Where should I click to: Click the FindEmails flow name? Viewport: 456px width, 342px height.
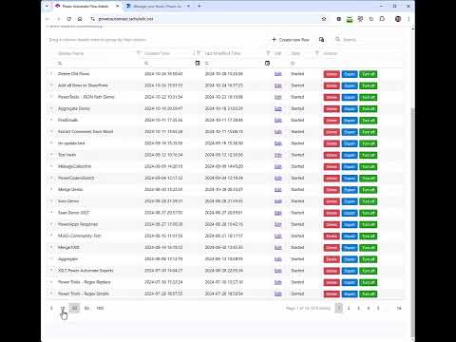pyautogui.click(x=67, y=120)
